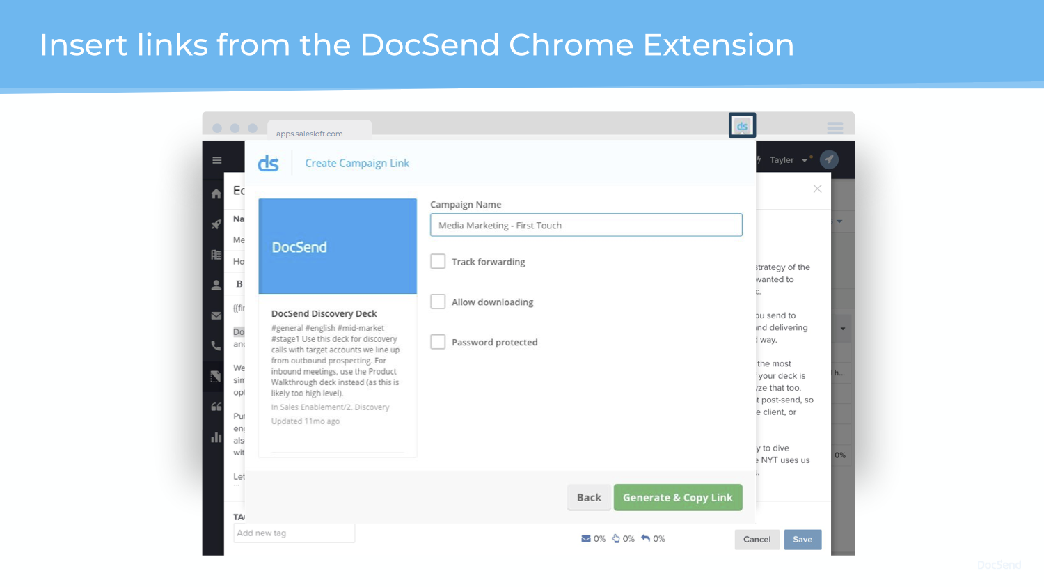This screenshot has width=1044, height=587.
Task: Check the Allow downloading option
Action: (438, 302)
